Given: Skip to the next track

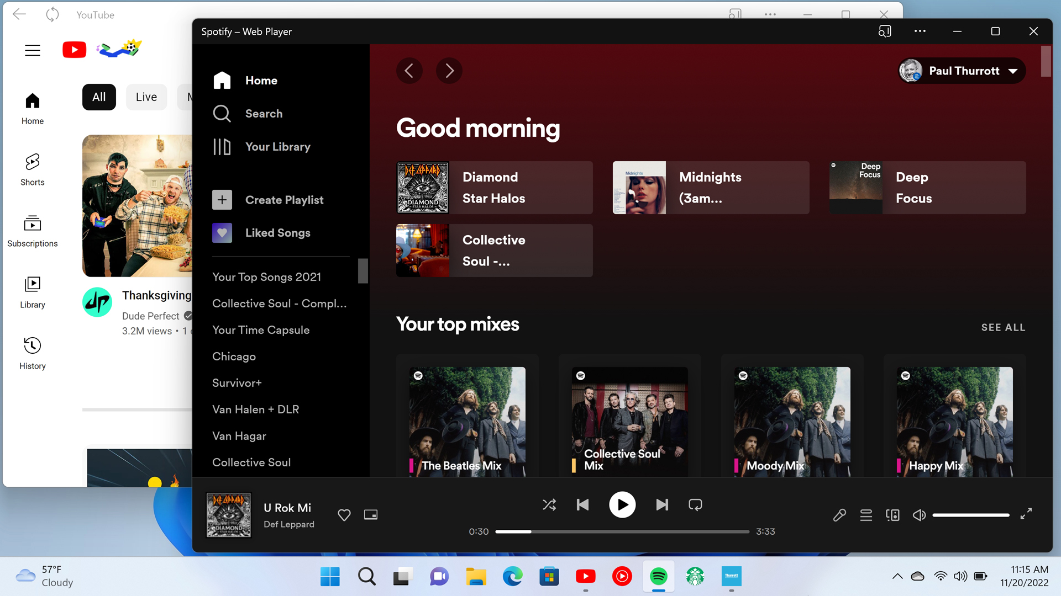Looking at the screenshot, I should (x=662, y=505).
